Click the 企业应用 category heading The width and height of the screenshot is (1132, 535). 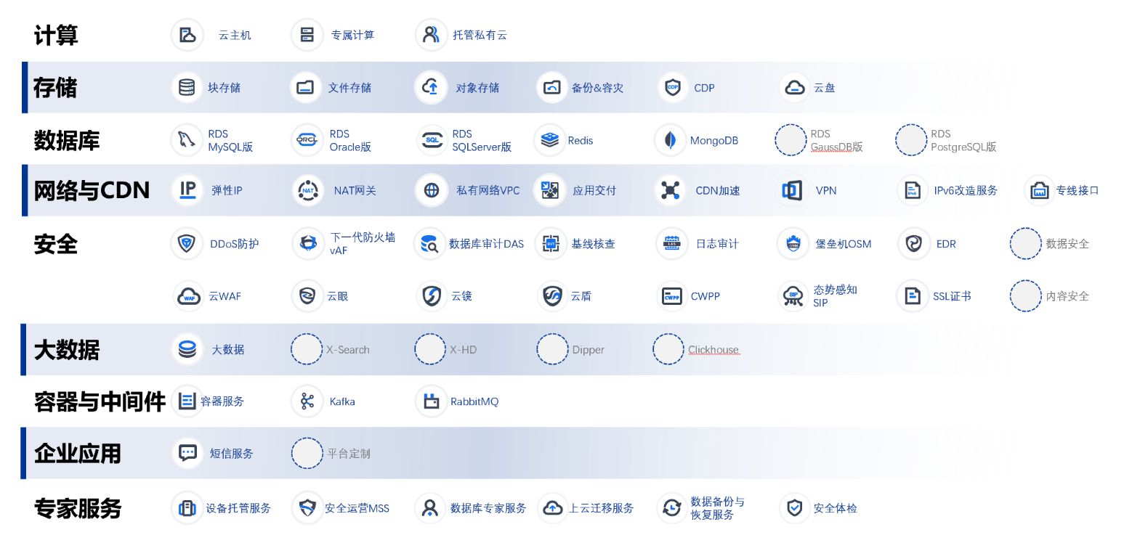[78, 454]
